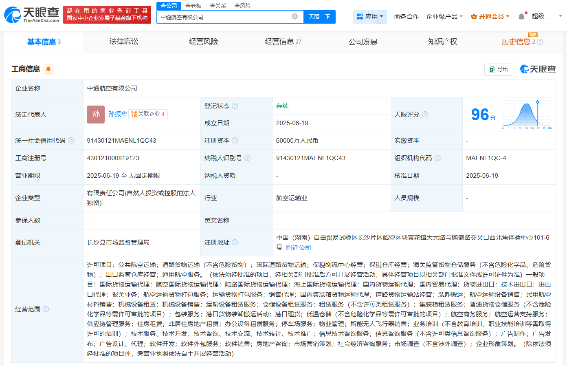Click the TianYanCha logo in the header
The width and height of the screenshot is (567, 366).
(32, 15)
